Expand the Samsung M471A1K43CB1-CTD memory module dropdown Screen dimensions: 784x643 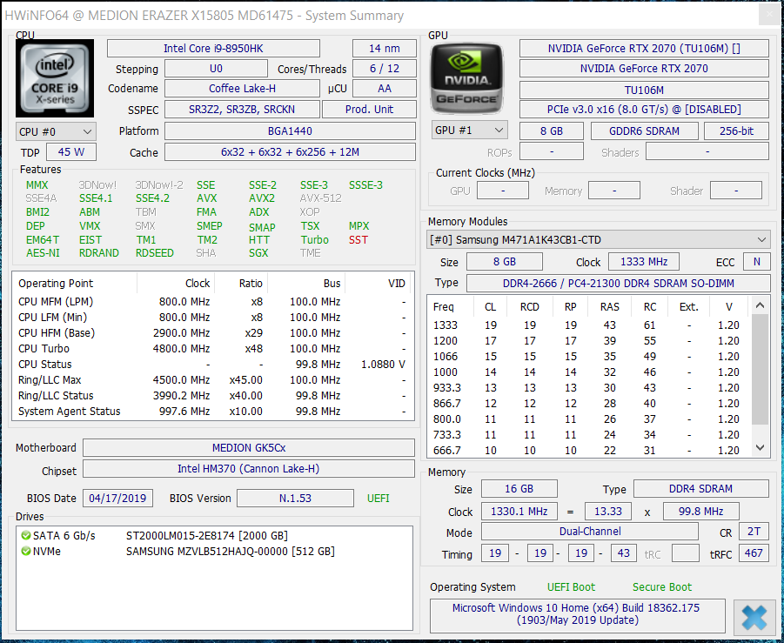[x=599, y=239]
